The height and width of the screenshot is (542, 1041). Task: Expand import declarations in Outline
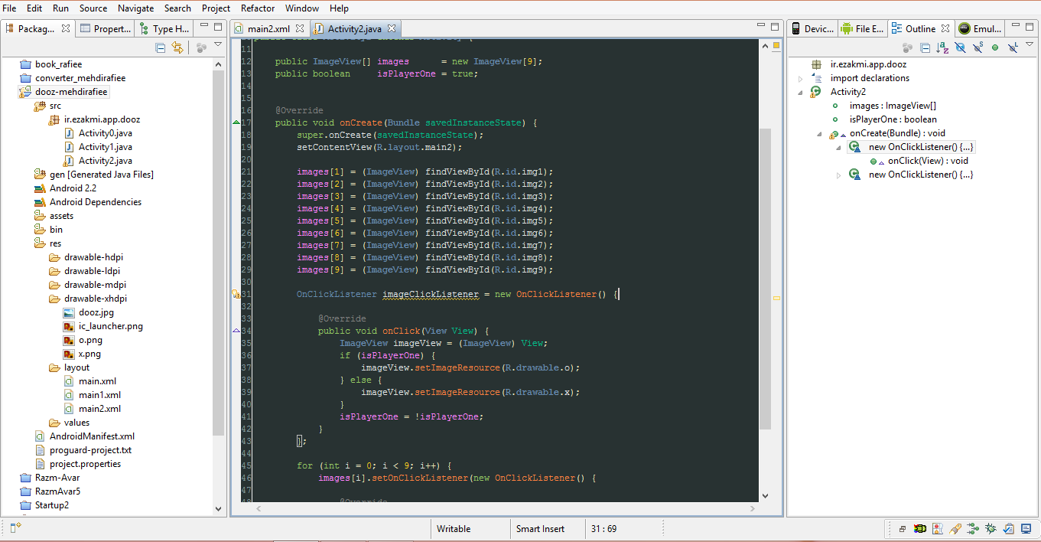[801, 78]
